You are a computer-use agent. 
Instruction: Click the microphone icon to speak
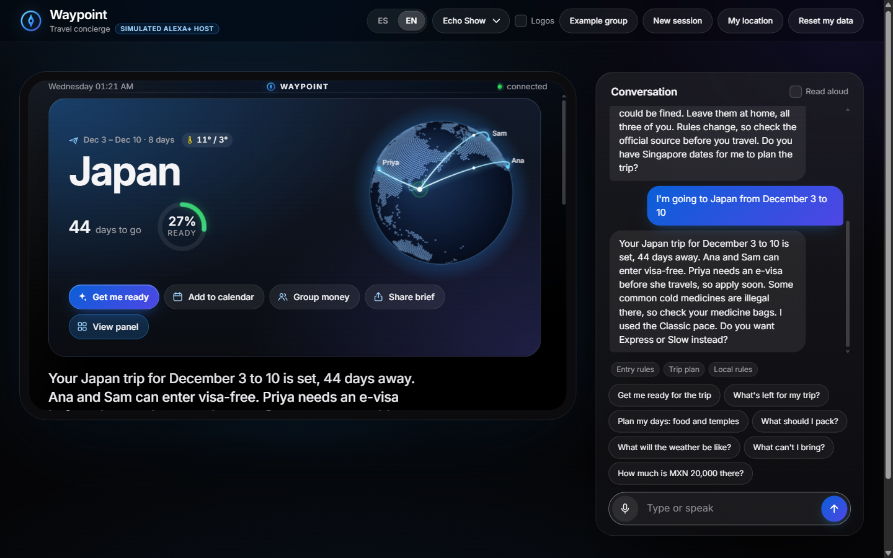click(x=625, y=508)
